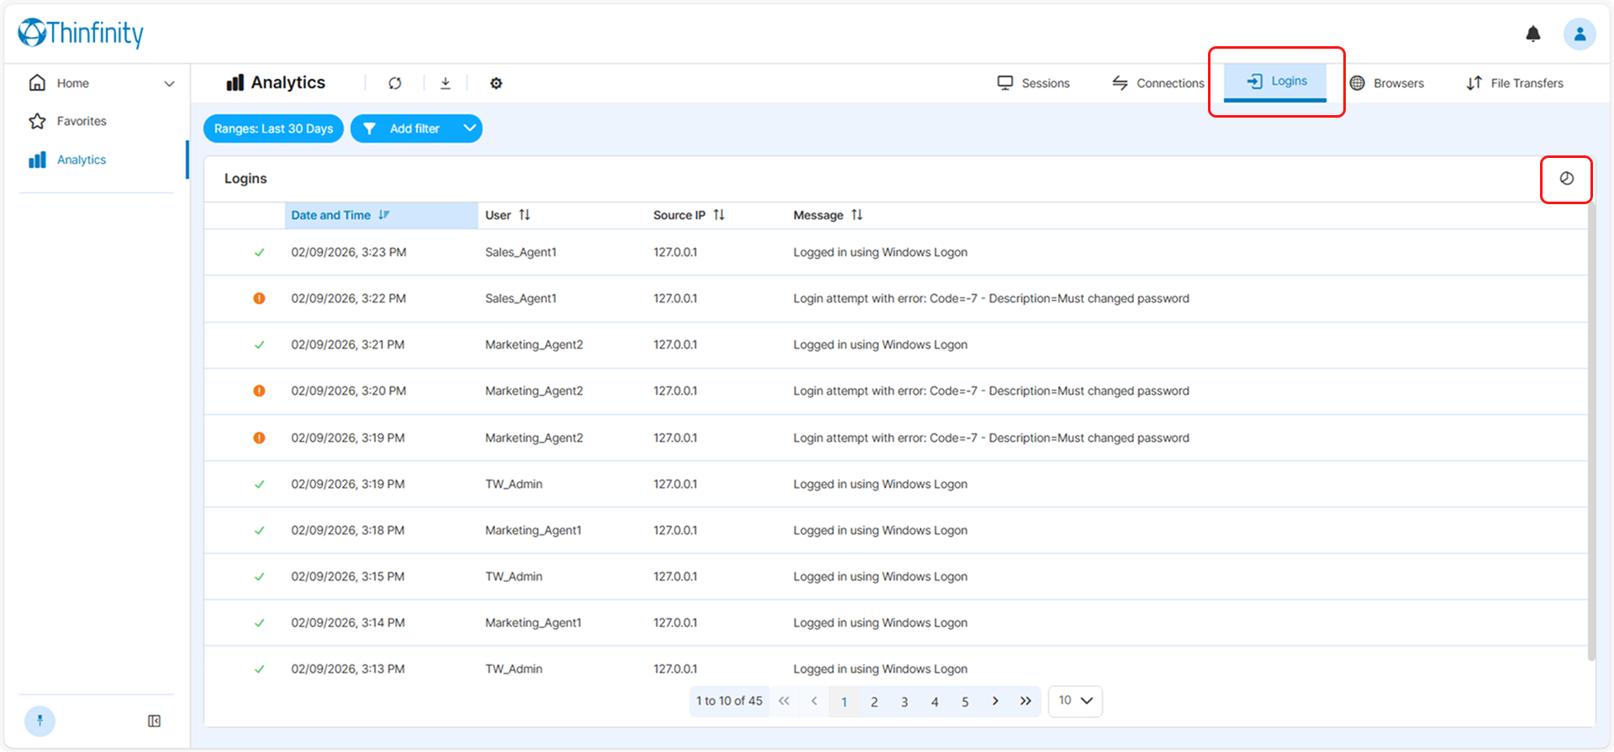This screenshot has width=1614, height=752.
Task: Click success check on 3:13 PM row
Action: (259, 669)
